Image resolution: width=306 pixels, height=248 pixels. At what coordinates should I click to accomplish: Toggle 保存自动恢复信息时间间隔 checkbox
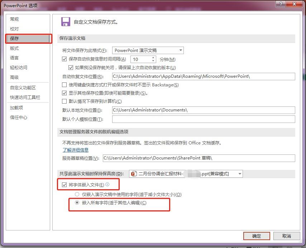pos(64,59)
